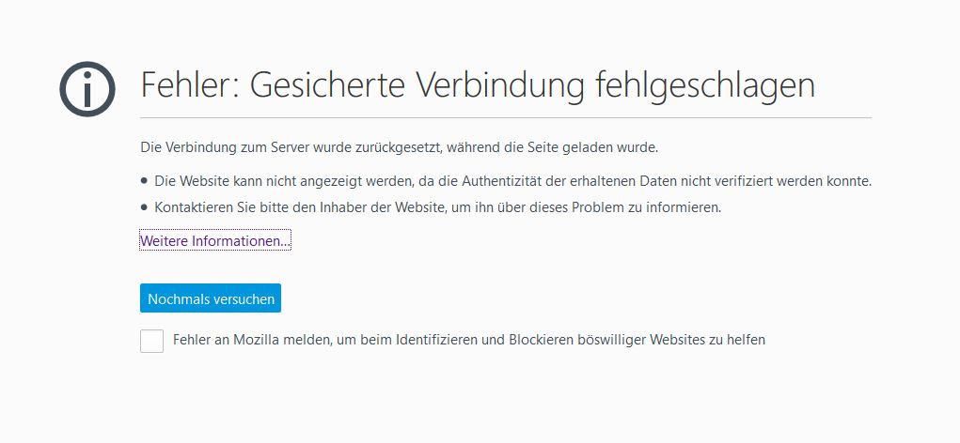Click the first bullet point marker
960x443 pixels.
coord(144,180)
